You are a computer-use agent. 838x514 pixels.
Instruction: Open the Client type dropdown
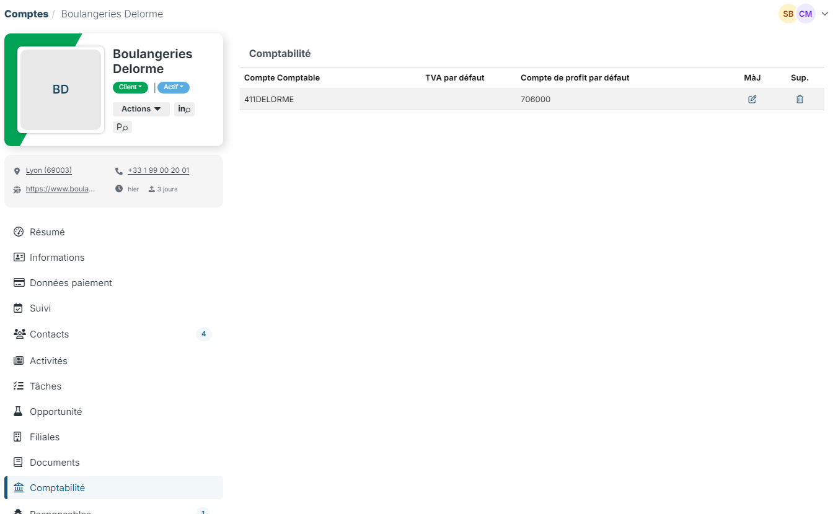click(130, 87)
